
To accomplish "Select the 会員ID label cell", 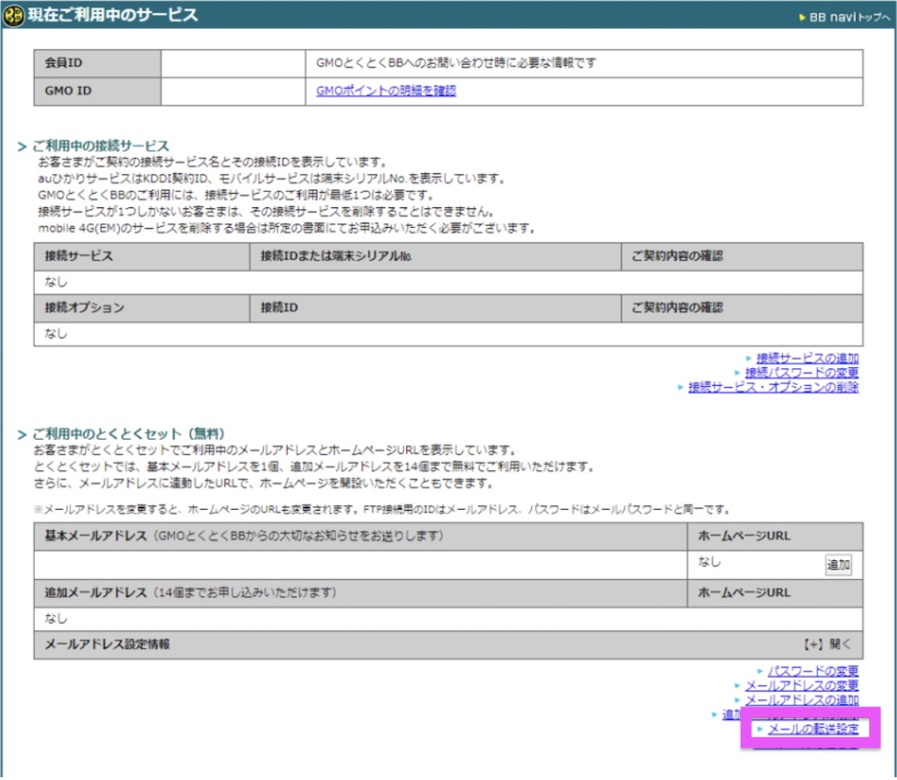I will coord(97,64).
